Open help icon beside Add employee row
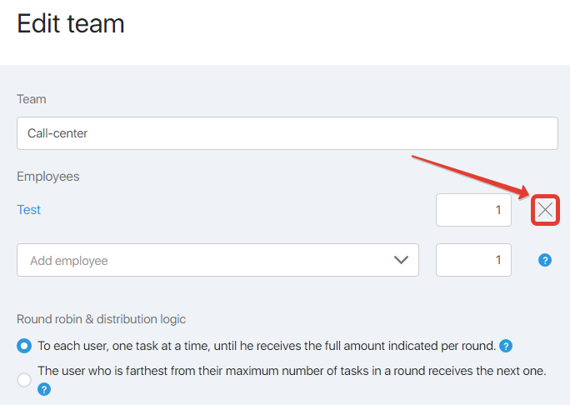This screenshot has height=405, width=570. 544,260
